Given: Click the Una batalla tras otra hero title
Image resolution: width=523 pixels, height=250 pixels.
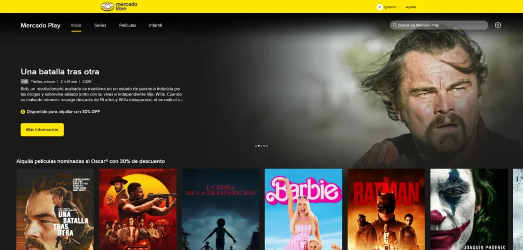Looking at the screenshot, I should tap(60, 72).
